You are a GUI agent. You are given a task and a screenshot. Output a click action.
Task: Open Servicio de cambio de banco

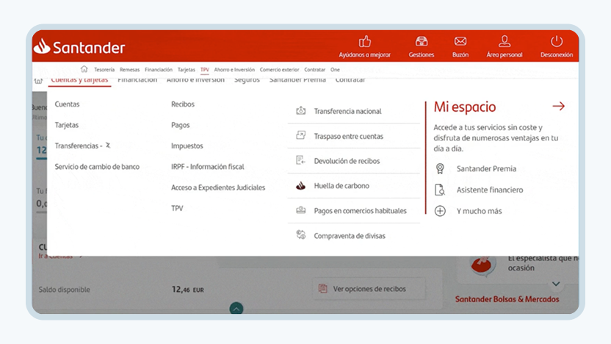97,167
